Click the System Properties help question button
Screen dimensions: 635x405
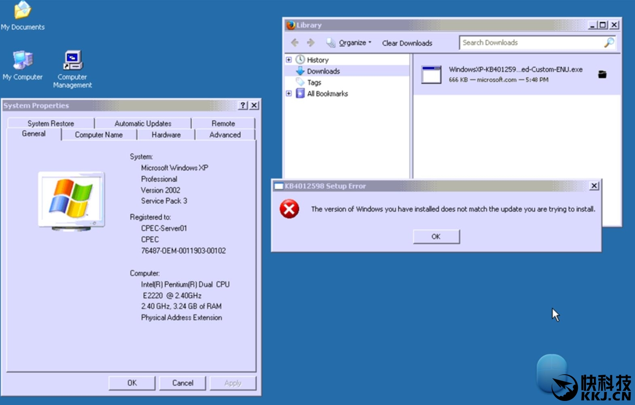243,105
